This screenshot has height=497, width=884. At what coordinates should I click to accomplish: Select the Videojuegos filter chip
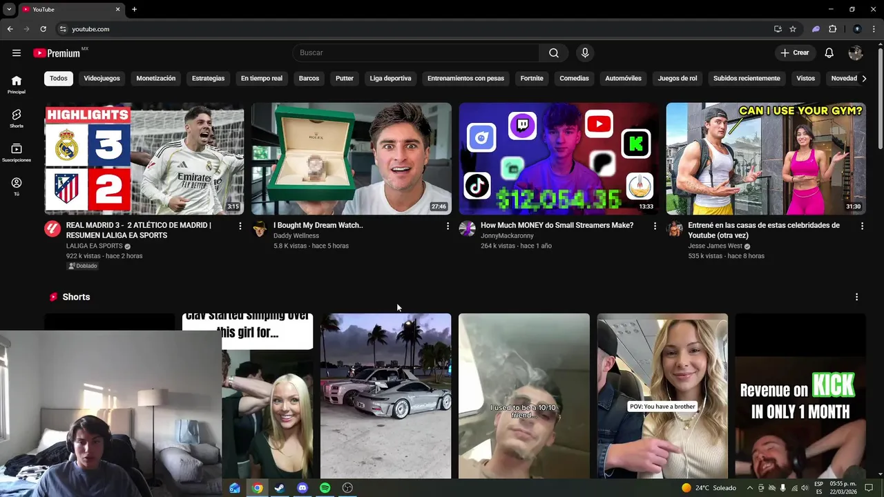pyautogui.click(x=102, y=79)
